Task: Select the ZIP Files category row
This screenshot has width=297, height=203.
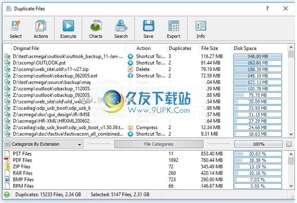Action: [143, 167]
